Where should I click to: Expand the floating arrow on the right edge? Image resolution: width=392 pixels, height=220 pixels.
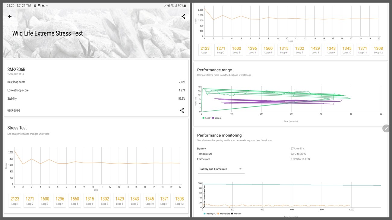coord(386,128)
